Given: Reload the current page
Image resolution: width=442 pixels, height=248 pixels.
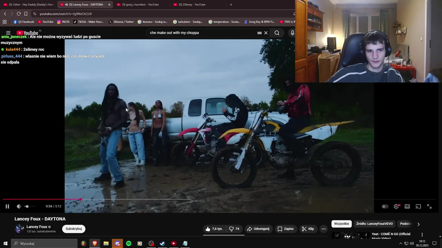Looking at the screenshot, I should 19,14.
